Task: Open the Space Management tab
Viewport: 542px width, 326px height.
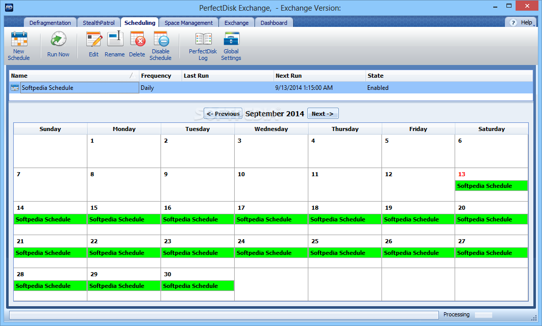Action: [x=189, y=22]
